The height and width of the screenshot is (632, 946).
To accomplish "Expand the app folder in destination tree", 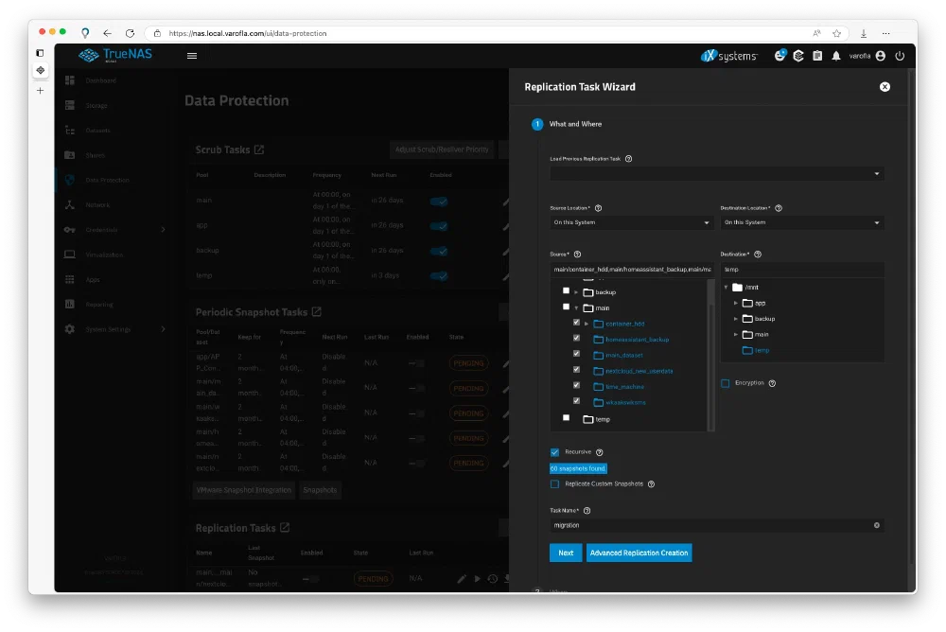I will point(737,303).
